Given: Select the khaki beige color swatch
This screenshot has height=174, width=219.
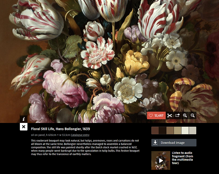Looking at the screenshot, I should (x=178, y=130).
